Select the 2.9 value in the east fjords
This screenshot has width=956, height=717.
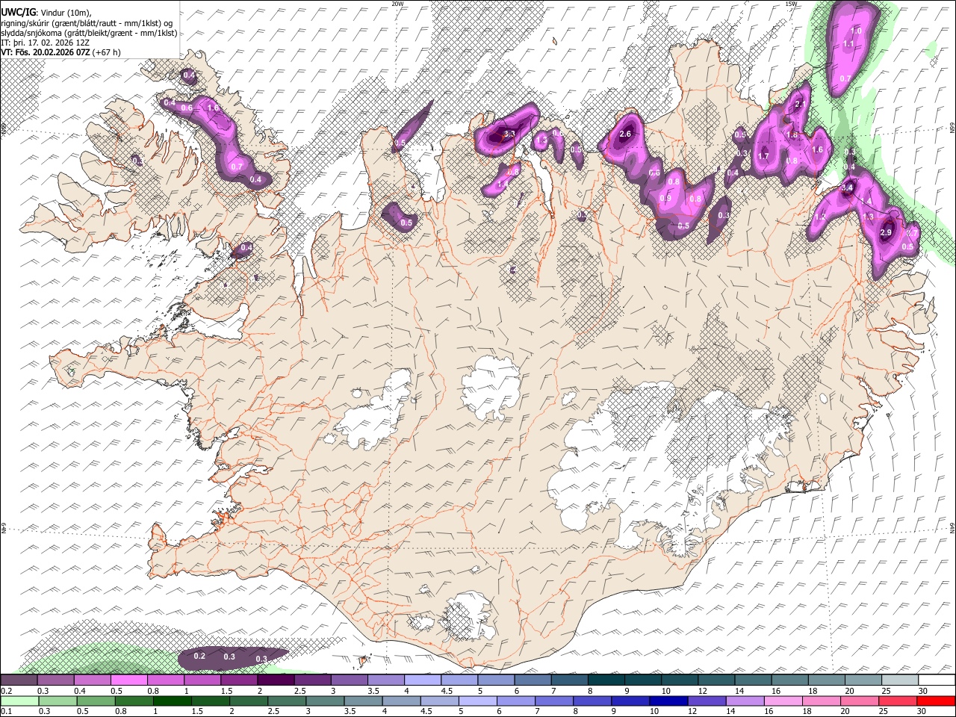point(887,233)
